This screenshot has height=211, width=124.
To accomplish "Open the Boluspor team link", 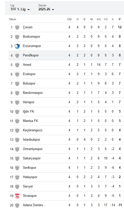I will click(29, 83).
